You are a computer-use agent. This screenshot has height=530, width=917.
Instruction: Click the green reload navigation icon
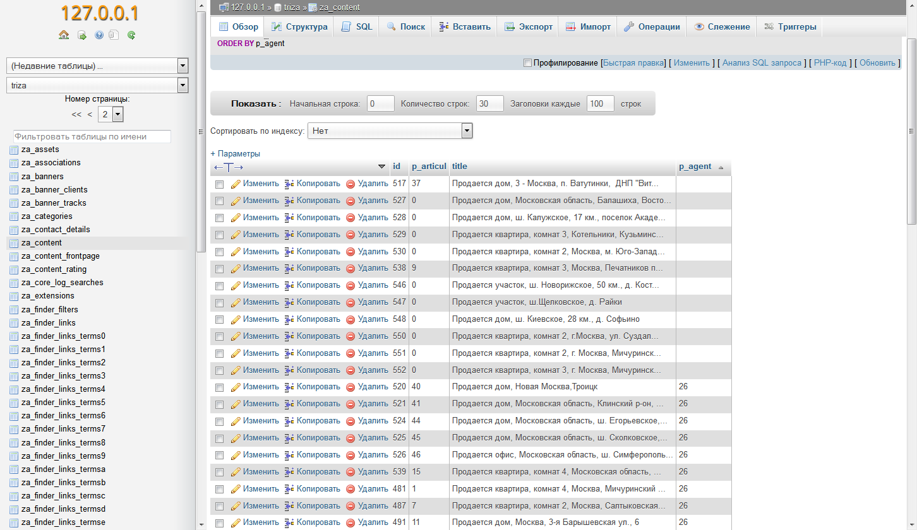click(x=131, y=35)
